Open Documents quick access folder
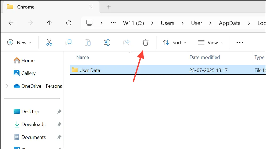The width and height of the screenshot is (266, 149). [29, 137]
